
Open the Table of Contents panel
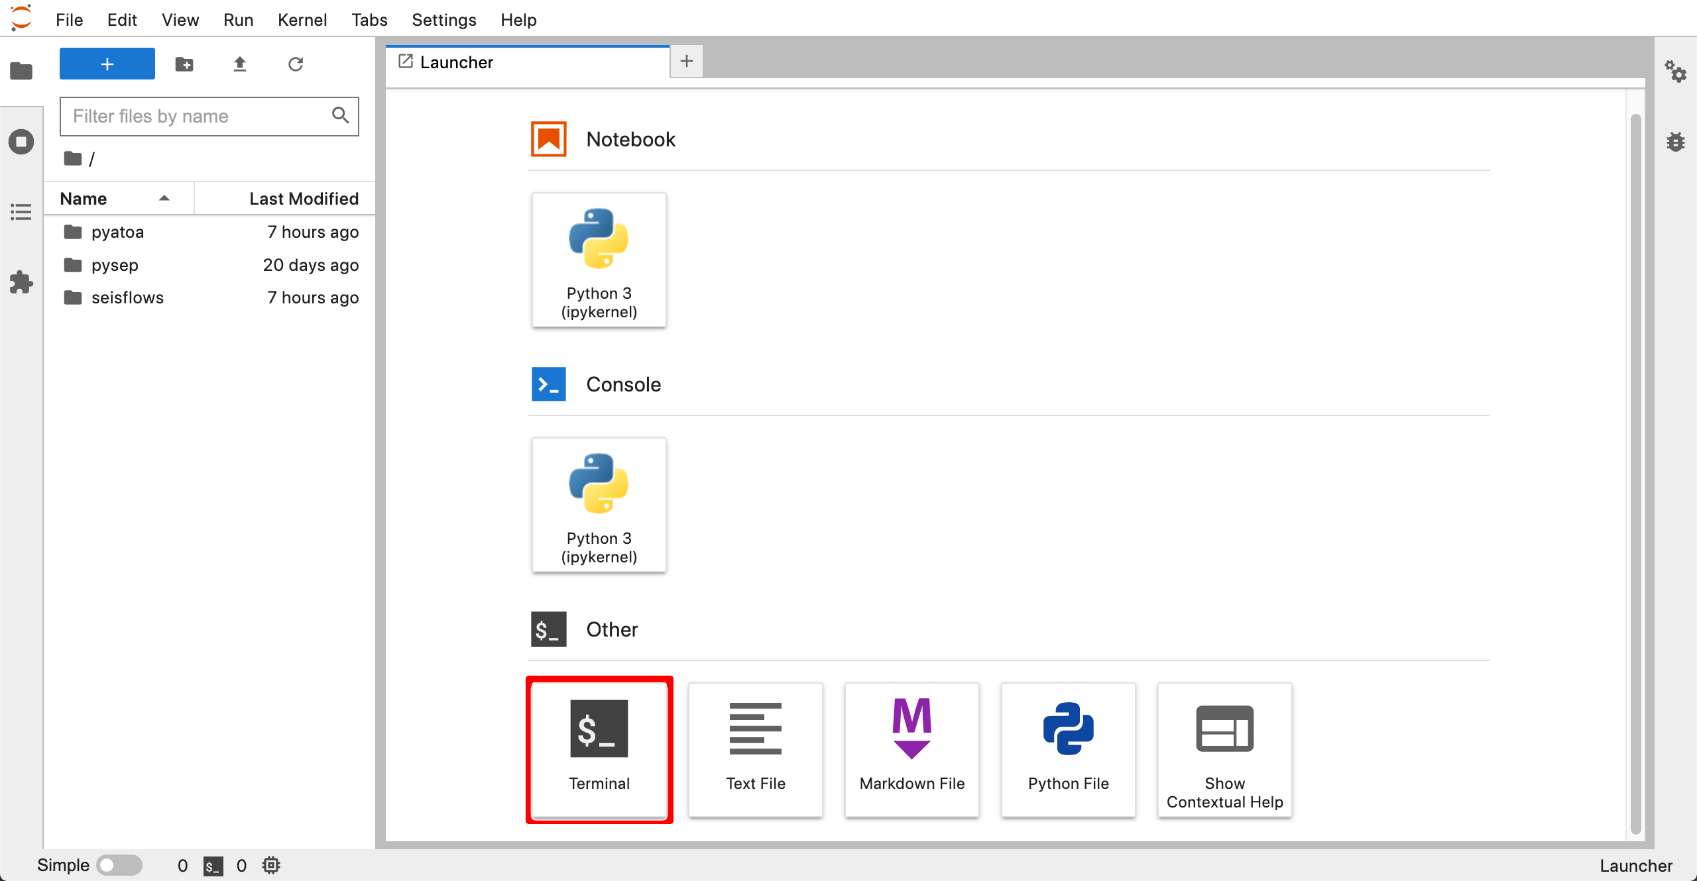21,212
